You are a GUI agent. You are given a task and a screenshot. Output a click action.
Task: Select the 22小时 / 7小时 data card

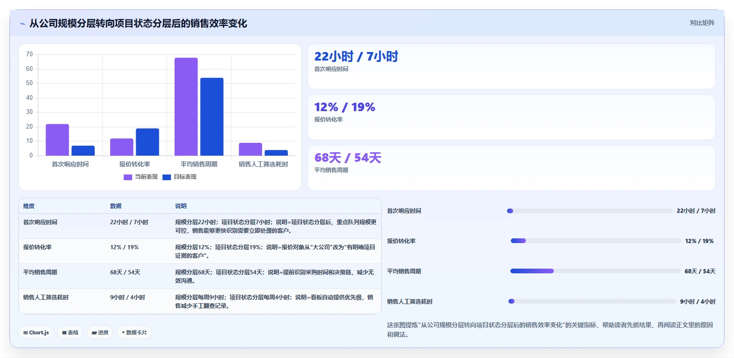[511, 67]
